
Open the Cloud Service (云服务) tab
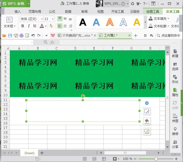pyautogui.click(x=135, y=11)
